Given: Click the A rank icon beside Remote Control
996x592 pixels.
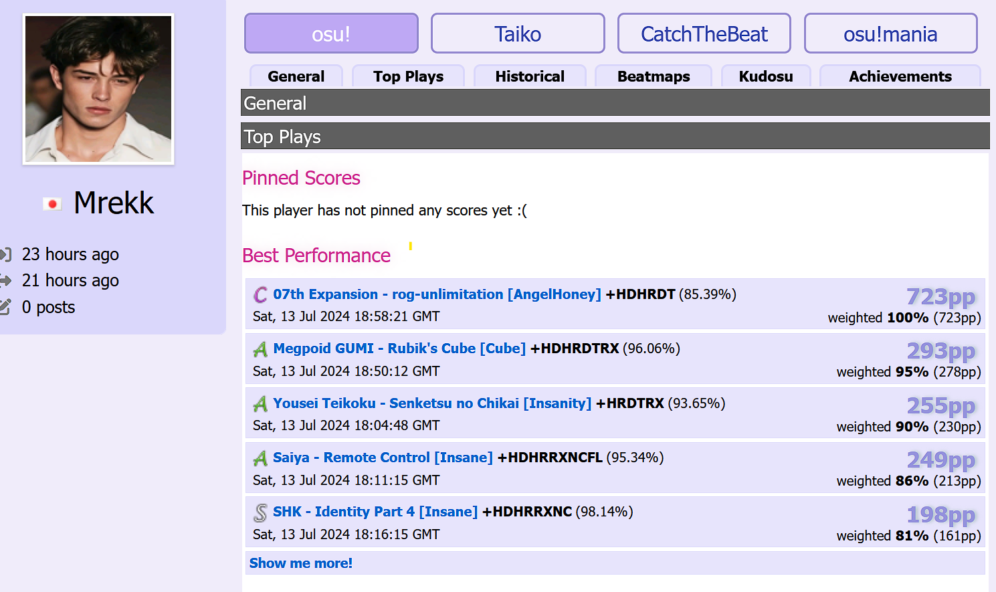Looking at the screenshot, I should click(260, 458).
